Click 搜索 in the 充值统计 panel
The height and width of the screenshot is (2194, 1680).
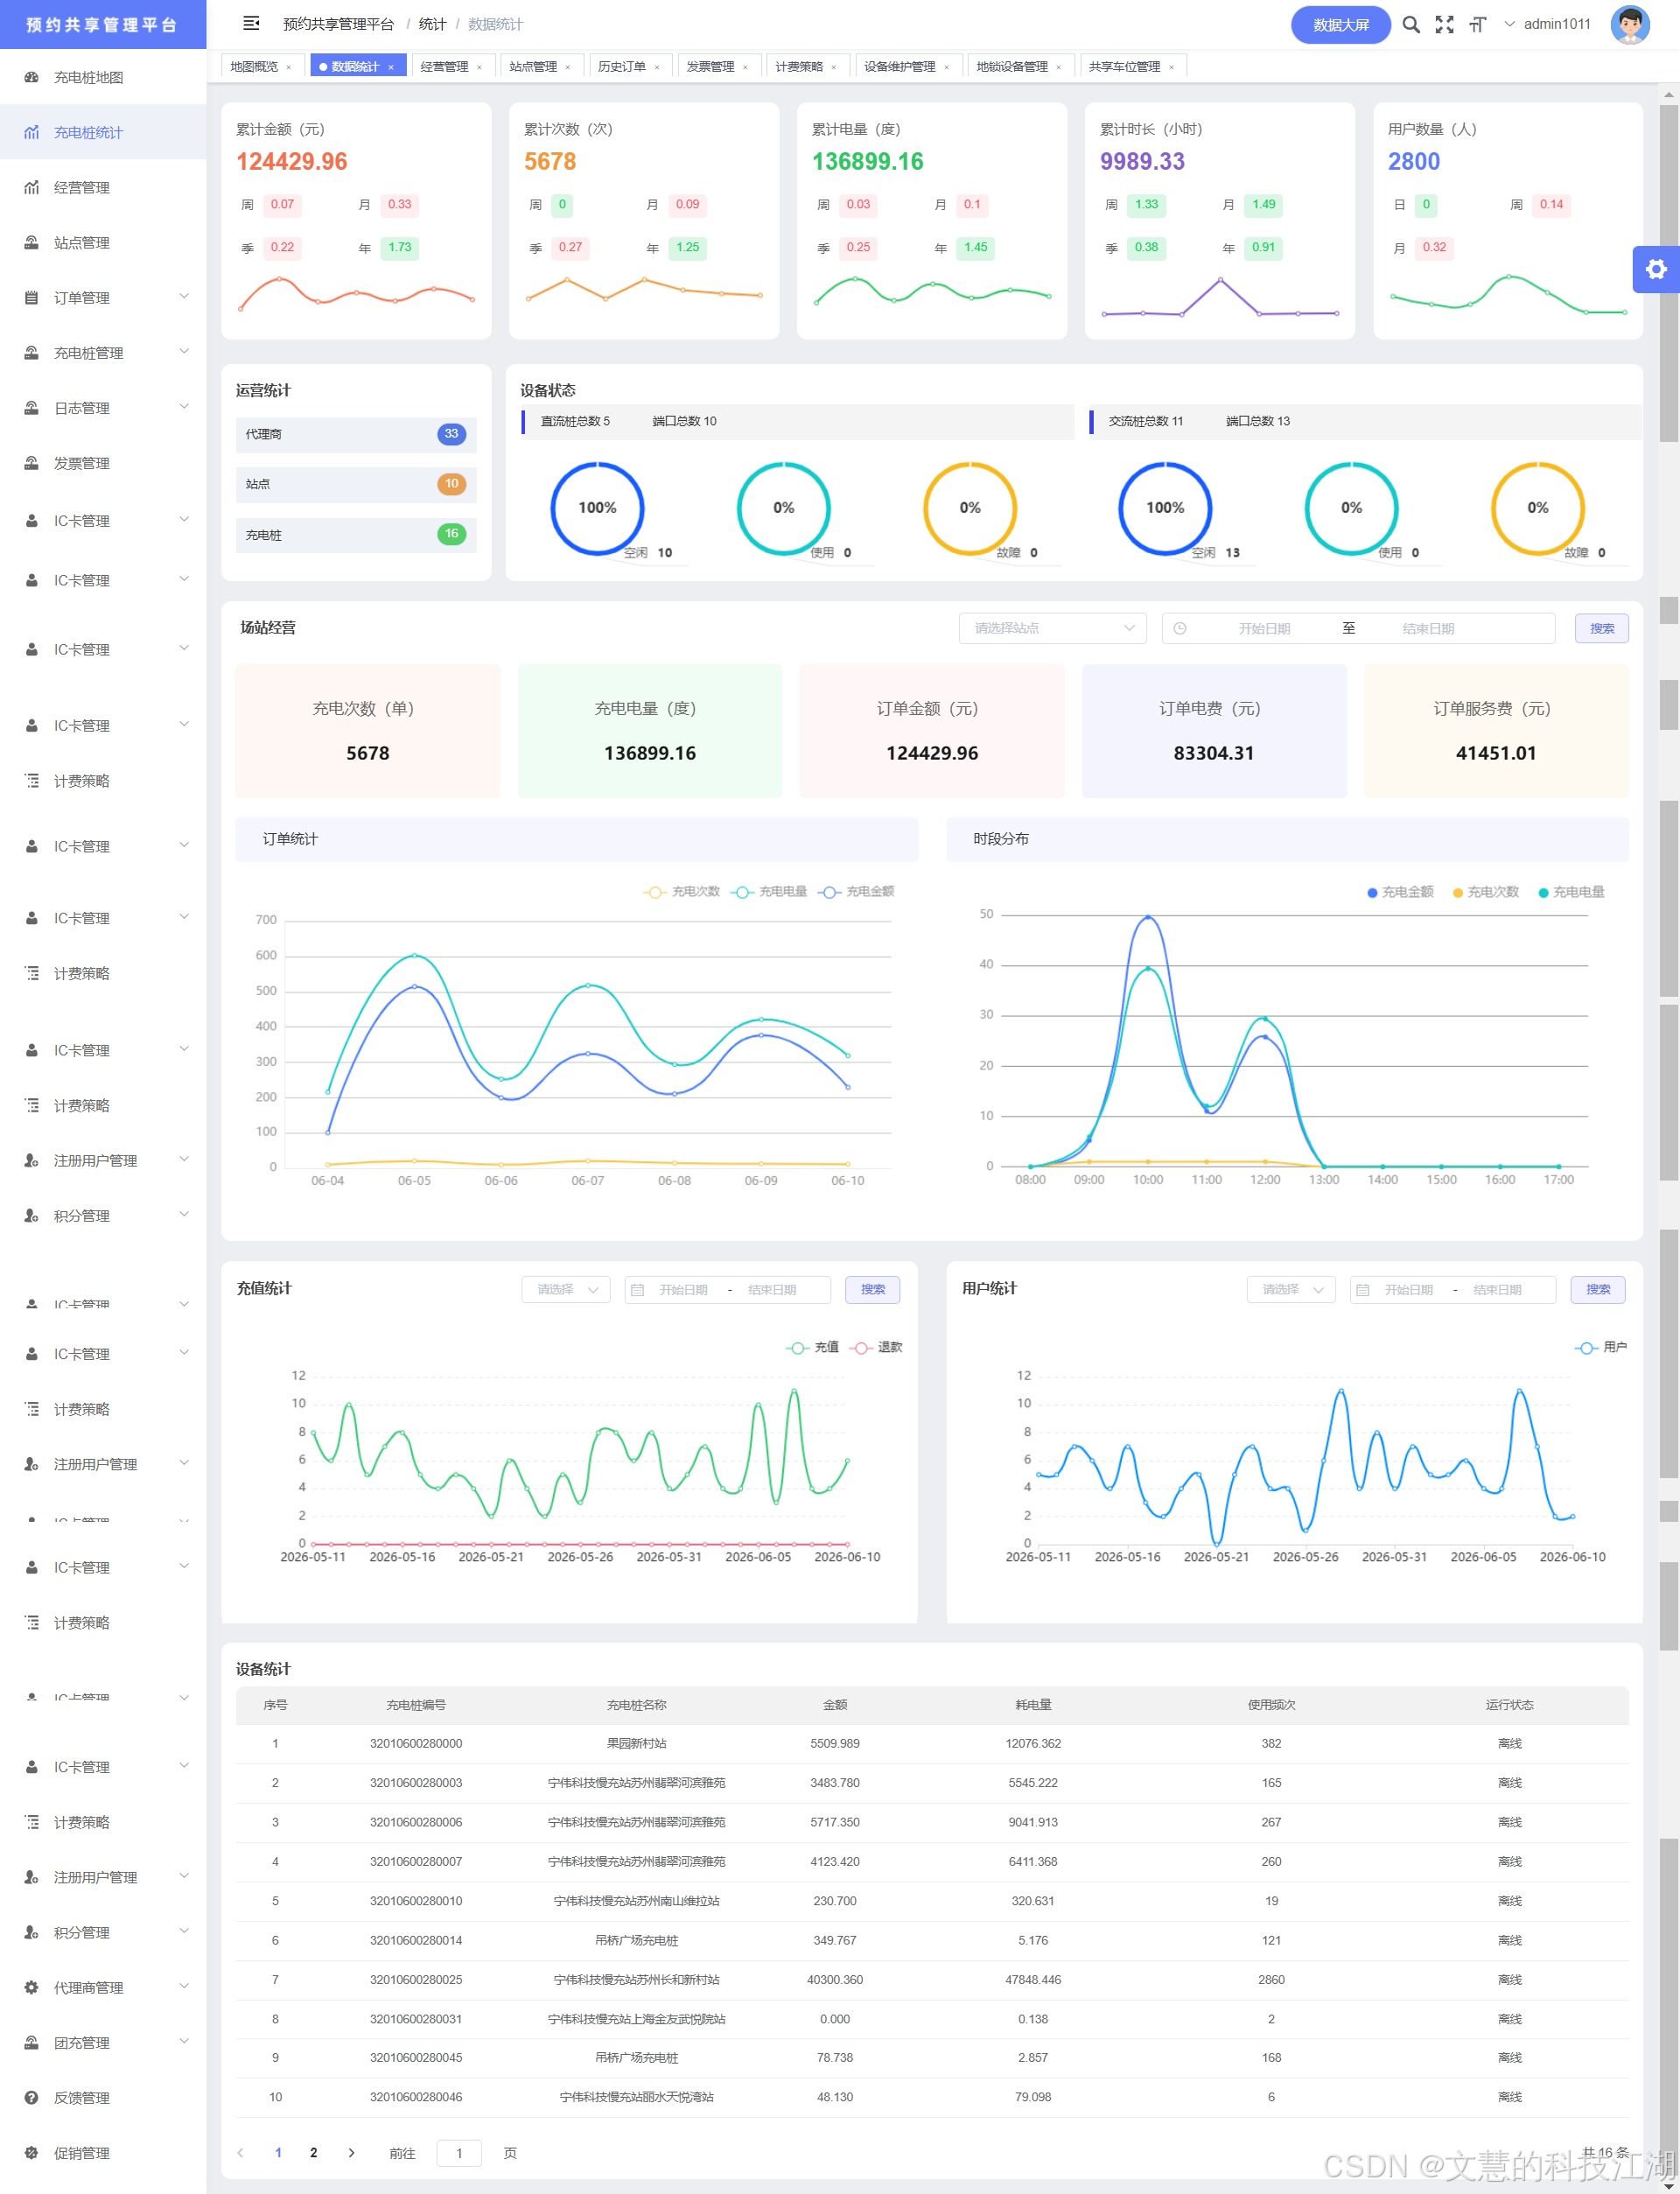click(873, 1290)
